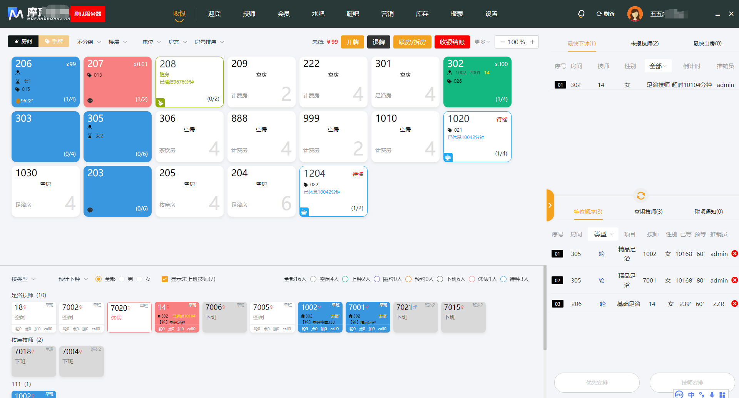Click the tea cup icon on room 1020
This screenshot has height=398, width=739.
pos(448,157)
